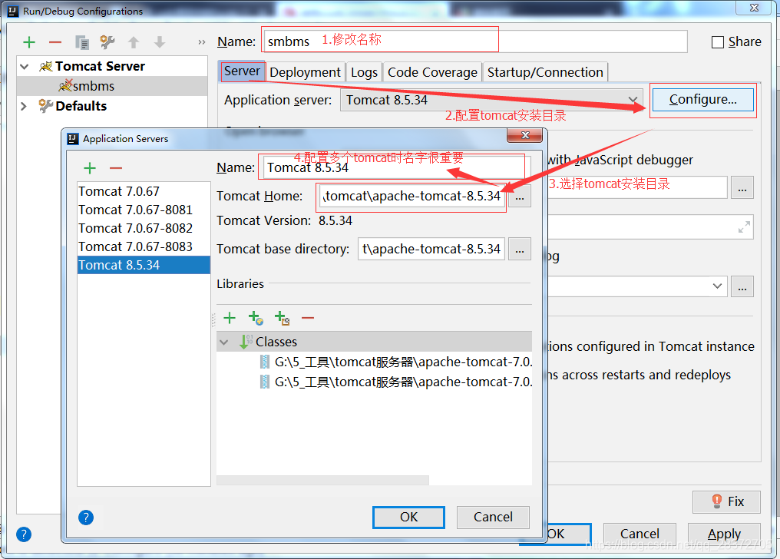Select Tomcat 7.0.67 server entry
The width and height of the screenshot is (780, 559).
click(144, 191)
